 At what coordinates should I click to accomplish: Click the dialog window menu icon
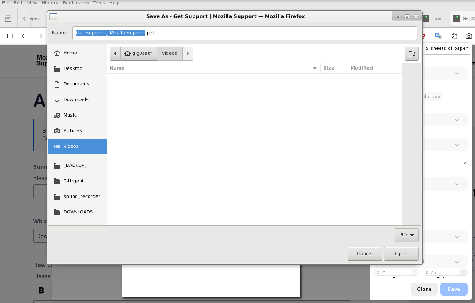click(53, 16)
